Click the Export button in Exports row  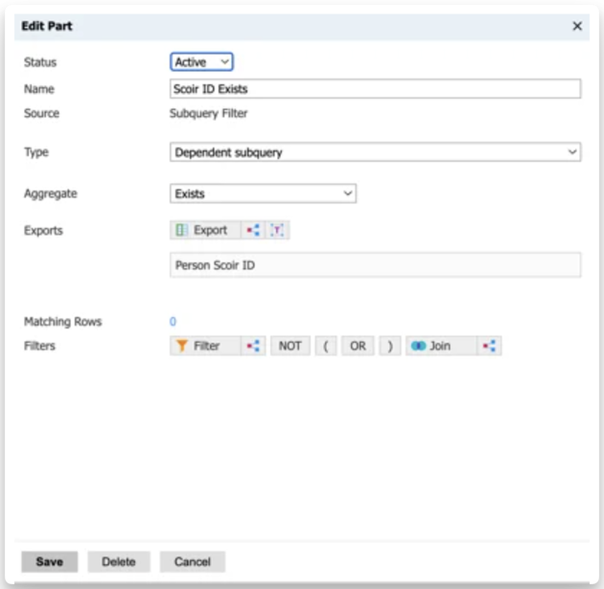point(204,230)
